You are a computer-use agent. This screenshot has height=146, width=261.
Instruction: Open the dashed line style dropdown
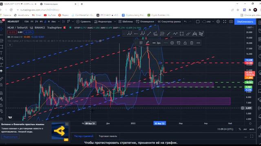click(166, 43)
